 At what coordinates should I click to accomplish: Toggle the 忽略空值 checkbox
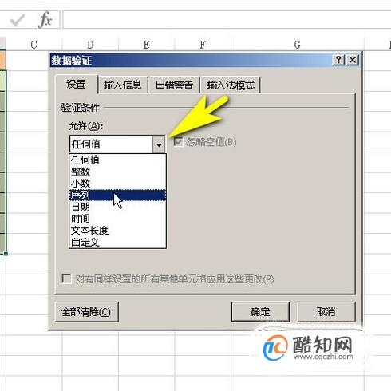click(x=178, y=142)
